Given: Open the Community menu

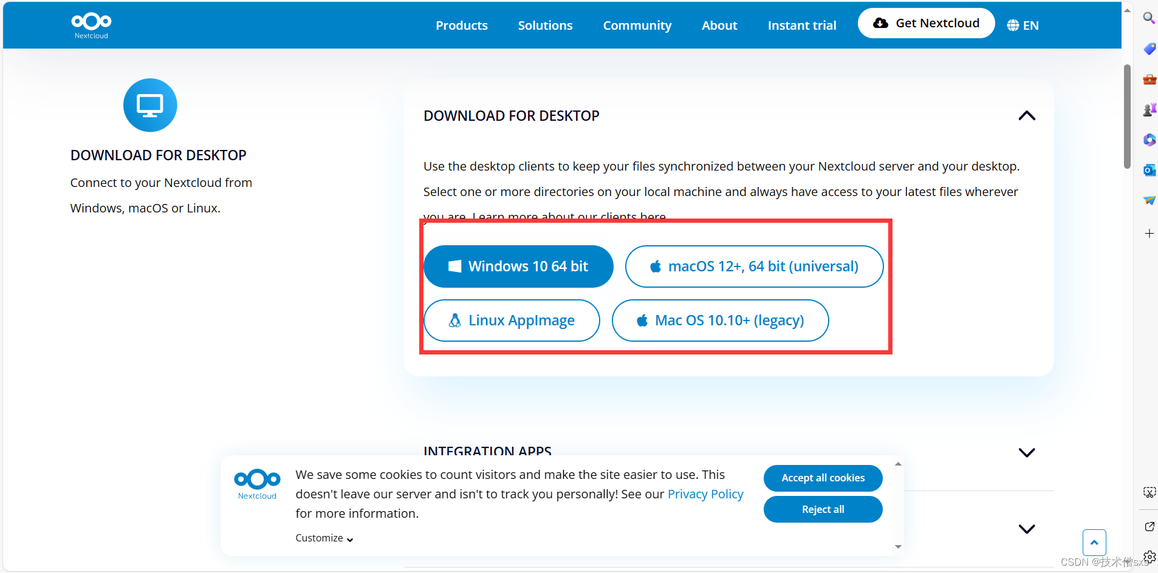Looking at the screenshot, I should click(x=637, y=25).
